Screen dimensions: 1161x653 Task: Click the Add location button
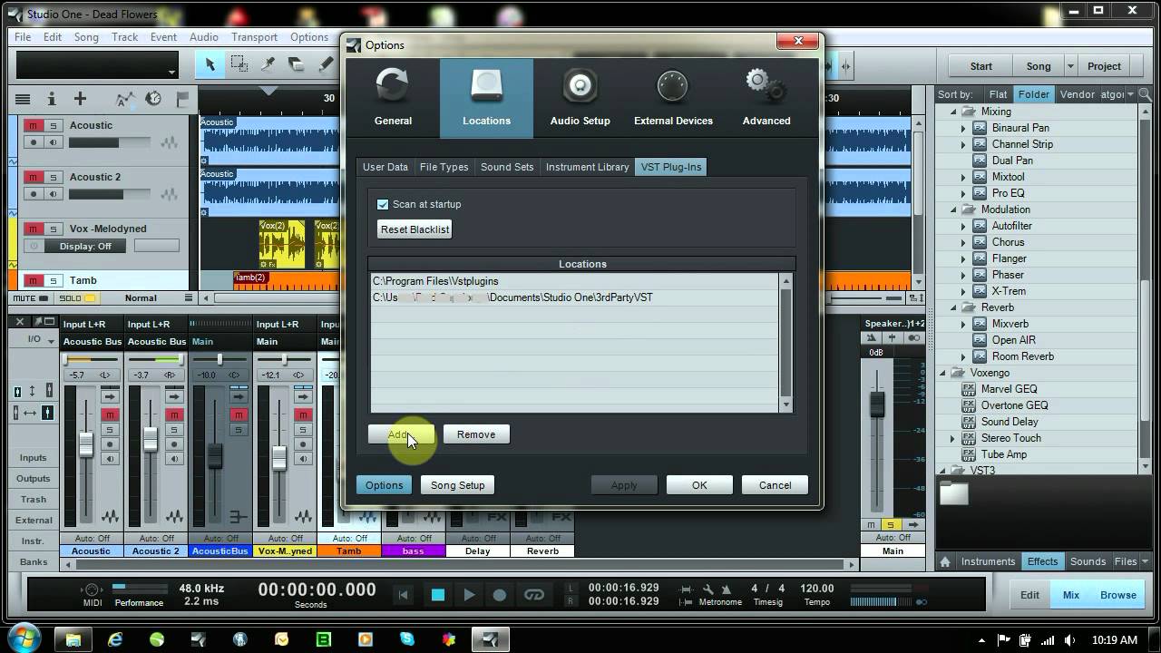pyautogui.click(x=400, y=434)
